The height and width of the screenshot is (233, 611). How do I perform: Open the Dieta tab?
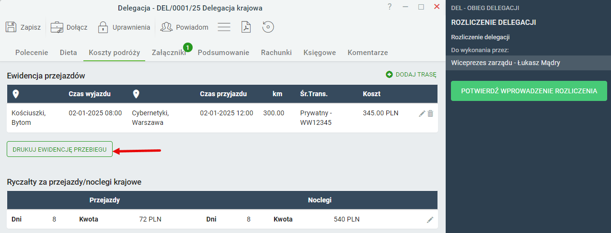point(69,53)
